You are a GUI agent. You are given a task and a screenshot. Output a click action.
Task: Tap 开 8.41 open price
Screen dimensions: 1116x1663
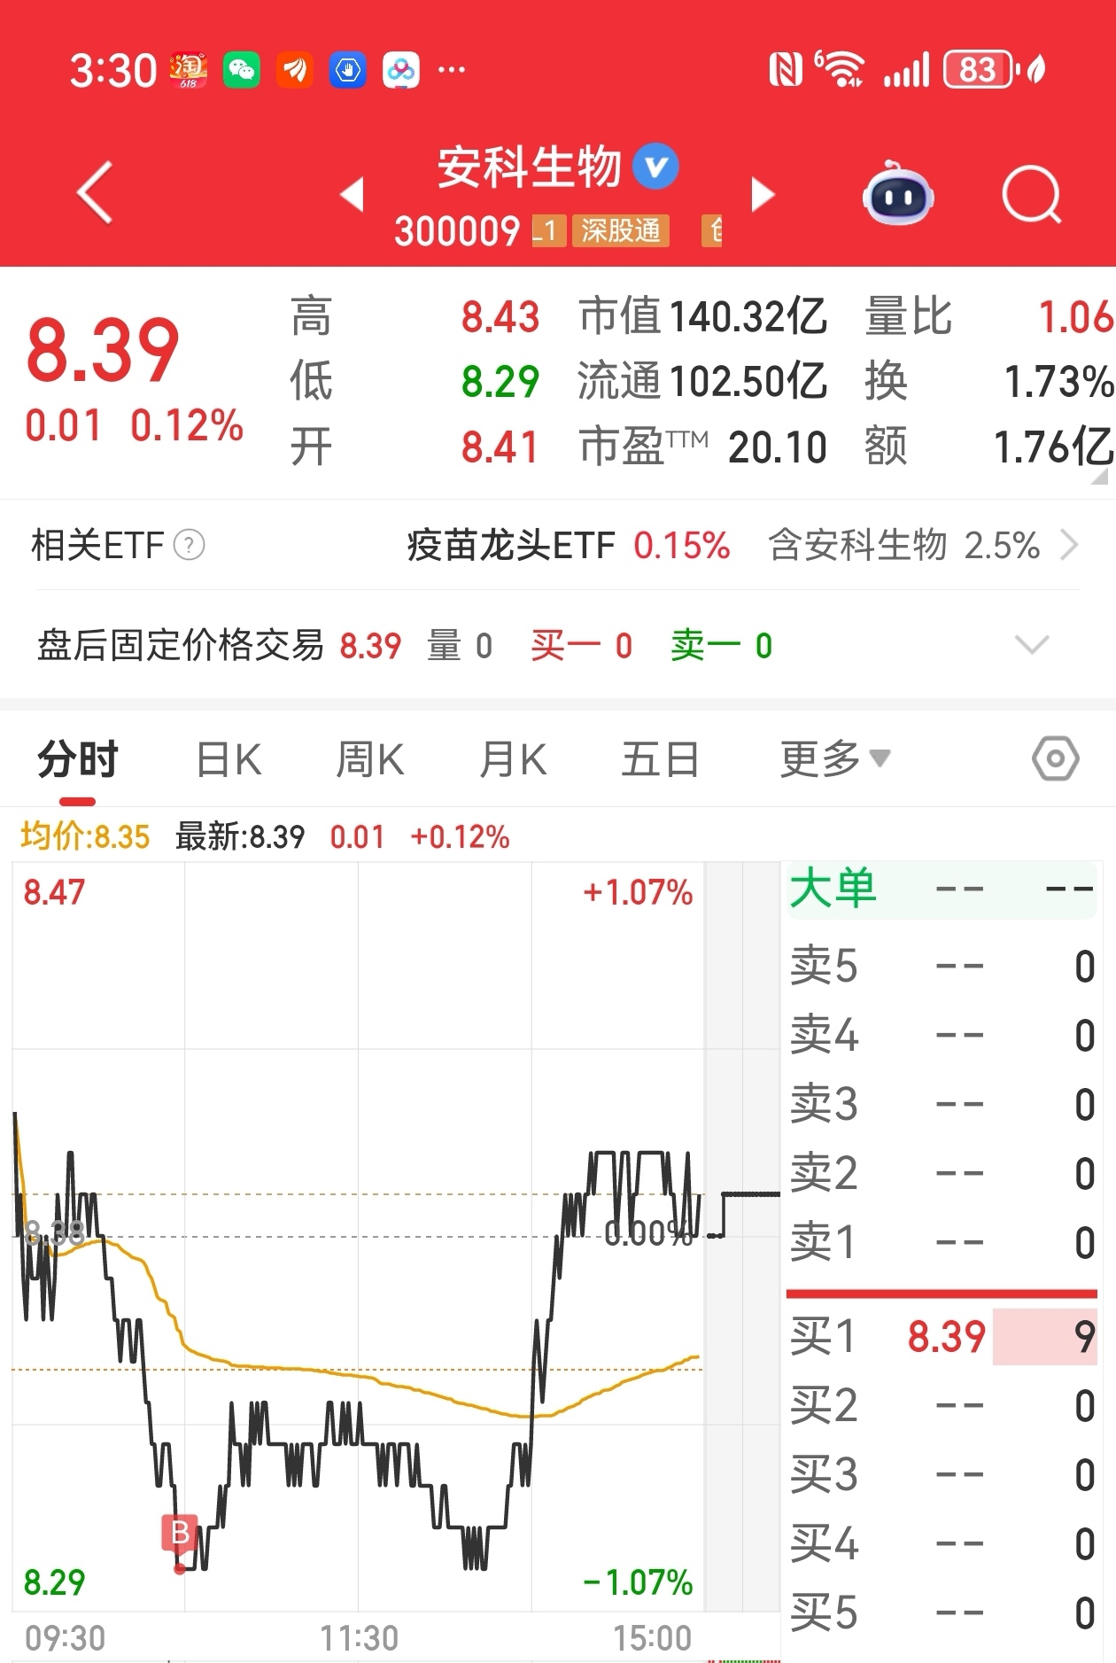[x=415, y=447]
